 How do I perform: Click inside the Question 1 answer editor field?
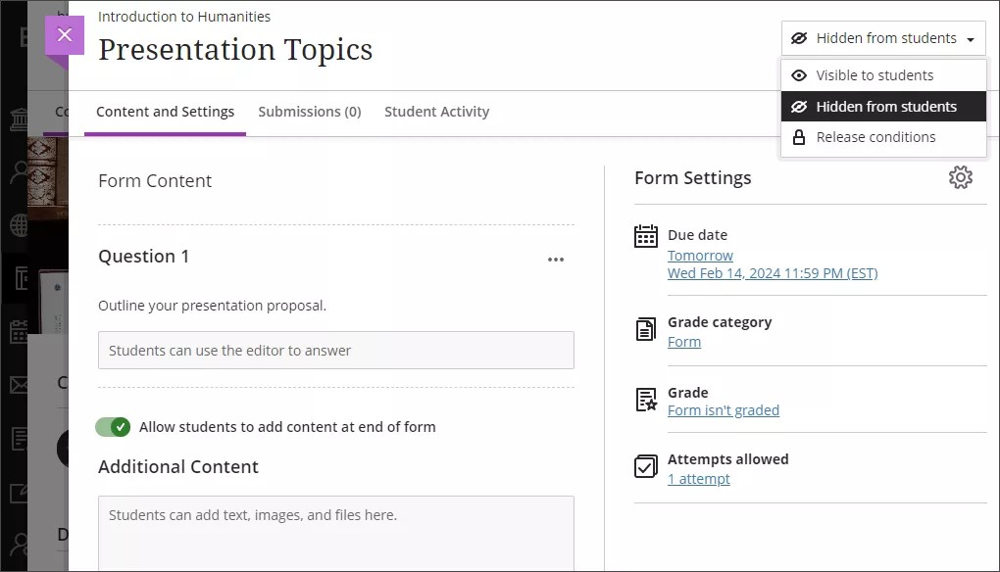tap(335, 350)
